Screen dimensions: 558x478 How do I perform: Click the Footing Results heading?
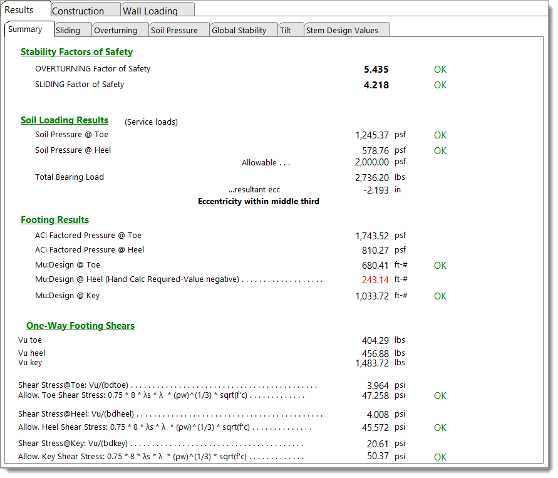tap(55, 220)
